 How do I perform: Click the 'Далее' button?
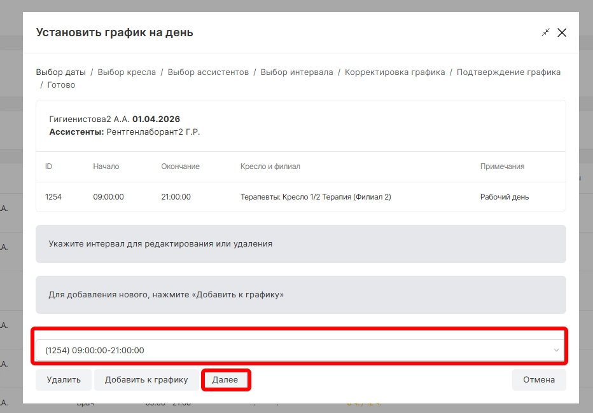tap(225, 380)
